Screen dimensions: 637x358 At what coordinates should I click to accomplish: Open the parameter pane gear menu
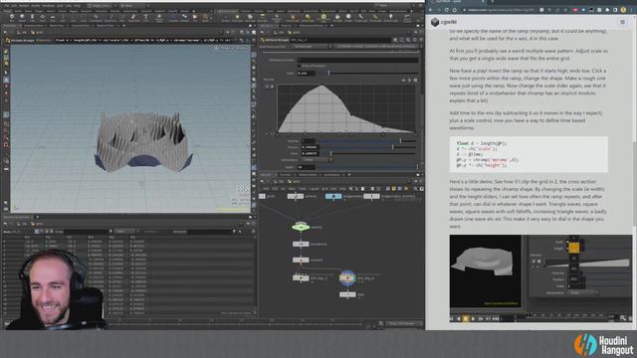click(x=395, y=40)
